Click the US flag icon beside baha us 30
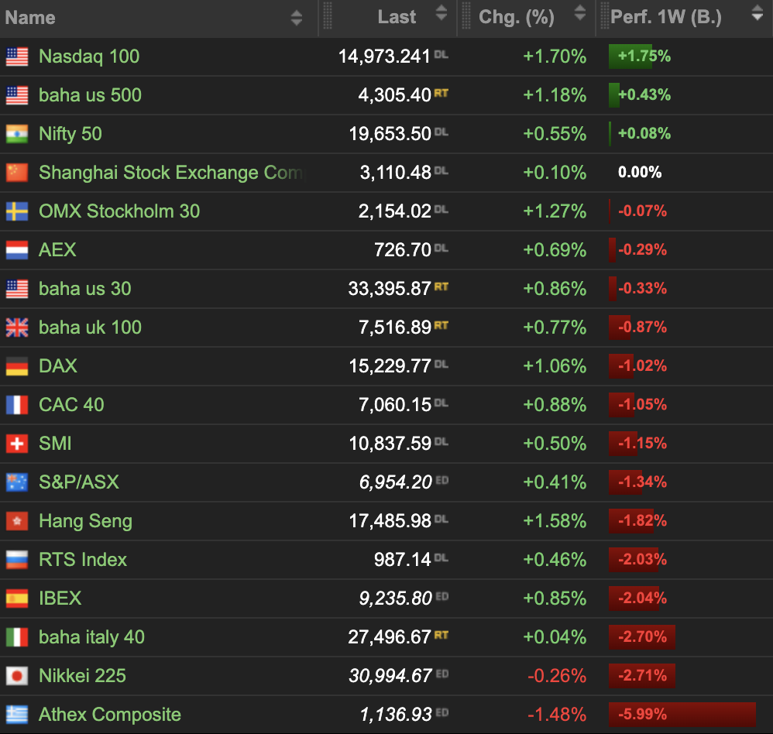The height and width of the screenshot is (734, 773). coord(17,289)
